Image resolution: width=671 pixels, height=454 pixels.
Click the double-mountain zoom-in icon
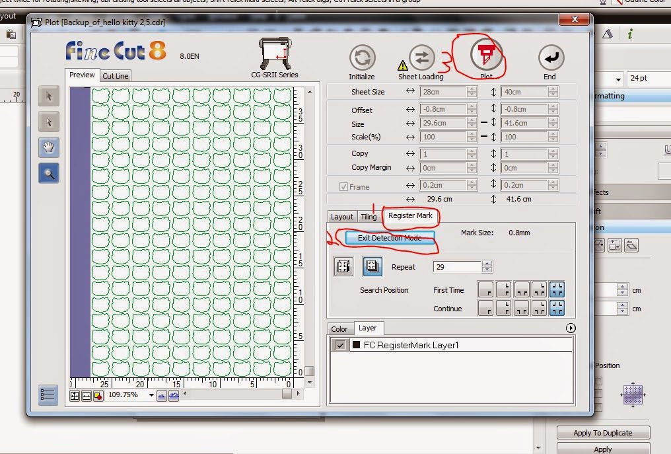(x=173, y=396)
